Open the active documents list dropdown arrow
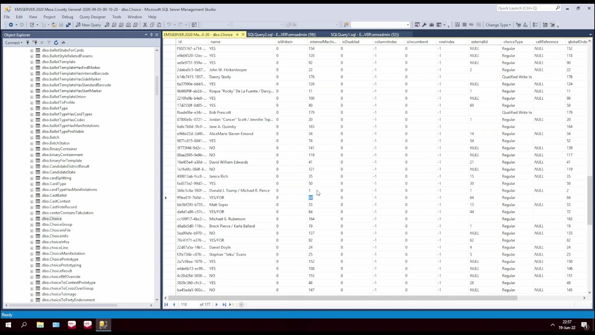595x335 pixels. pos(590,35)
